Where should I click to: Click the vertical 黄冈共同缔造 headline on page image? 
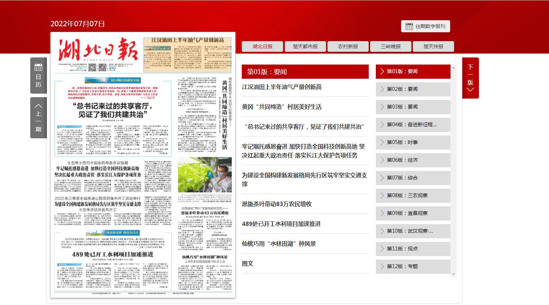[x=224, y=115]
